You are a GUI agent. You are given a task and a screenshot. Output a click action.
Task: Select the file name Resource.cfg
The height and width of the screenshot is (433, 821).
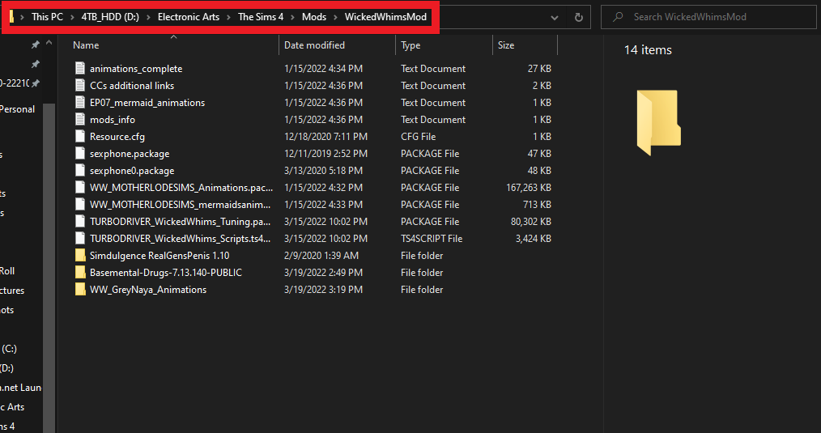coord(117,137)
